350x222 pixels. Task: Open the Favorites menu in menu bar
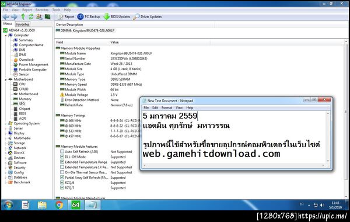[x=42, y=10]
